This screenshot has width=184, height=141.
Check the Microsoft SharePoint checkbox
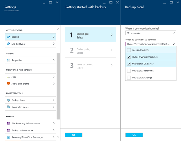coord(129,71)
